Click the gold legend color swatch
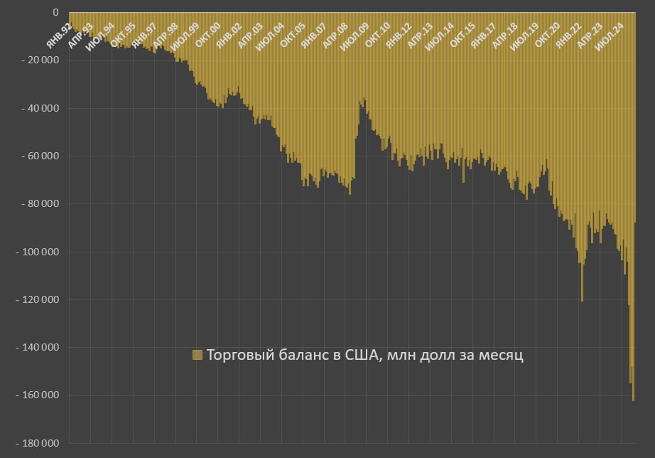 tap(197, 355)
